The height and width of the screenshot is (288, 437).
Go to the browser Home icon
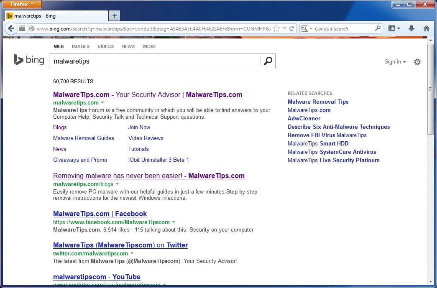pyautogui.click(x=427, y=28)
